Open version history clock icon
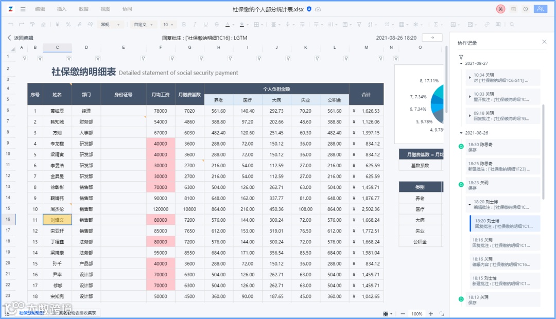This screenshot has height=319, width=556. click(x=526, y=9)
